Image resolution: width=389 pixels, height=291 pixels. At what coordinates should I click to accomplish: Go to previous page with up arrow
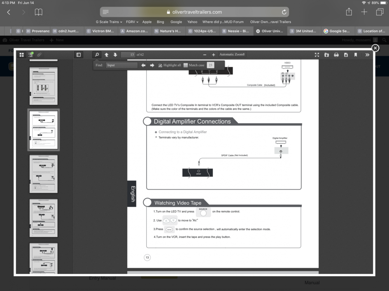[x=106, y=55]
